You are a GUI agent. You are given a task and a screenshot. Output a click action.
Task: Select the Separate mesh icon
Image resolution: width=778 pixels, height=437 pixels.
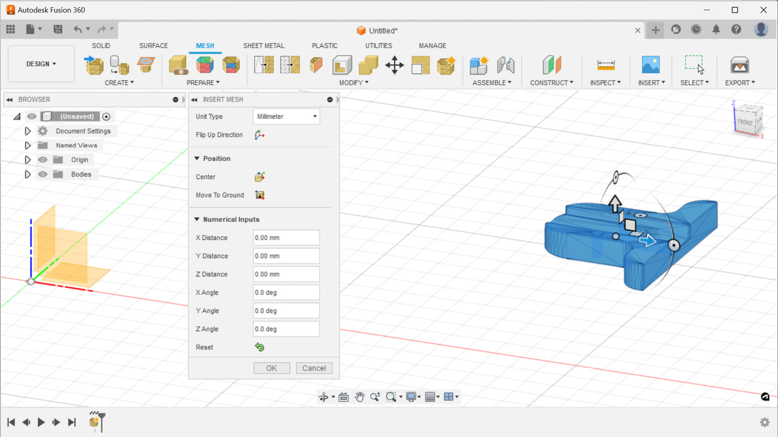420,65
